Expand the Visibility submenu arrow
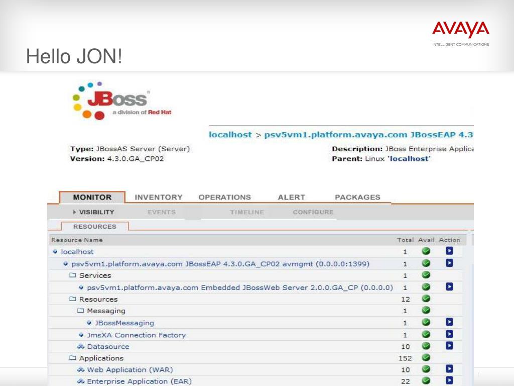The height and width of the screenshot is (386, 514). point(74,213)
